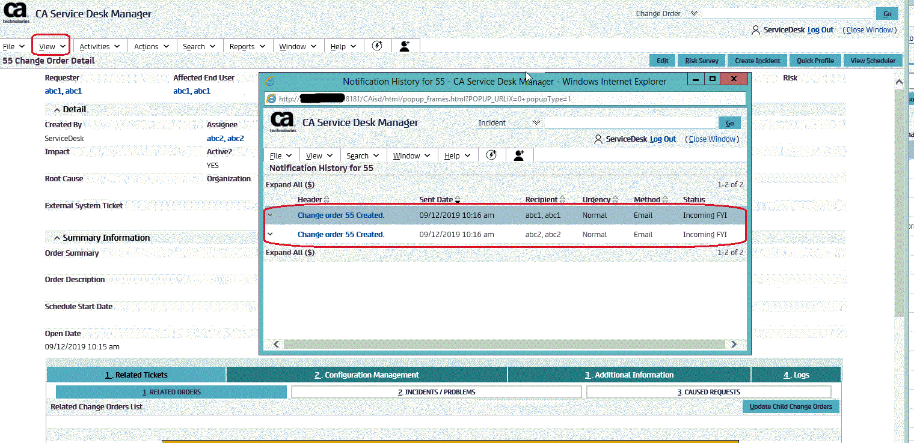Sort notifications by Sent Date arrows

pyautogui.click(x=458, y=200)
